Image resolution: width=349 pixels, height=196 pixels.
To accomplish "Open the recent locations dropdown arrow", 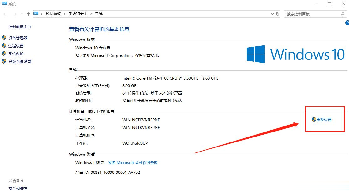I will pos(22,14).
